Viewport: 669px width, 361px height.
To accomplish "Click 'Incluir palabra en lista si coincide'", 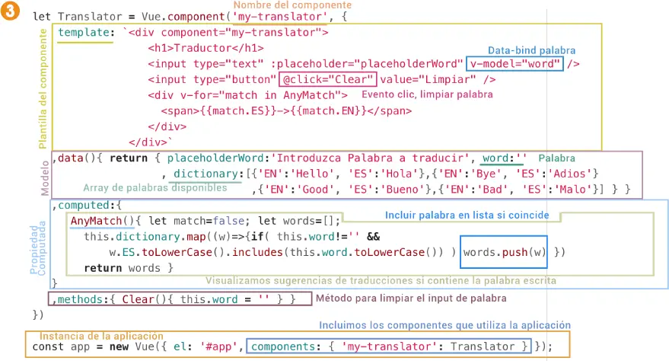I will (x=467, y=215).
